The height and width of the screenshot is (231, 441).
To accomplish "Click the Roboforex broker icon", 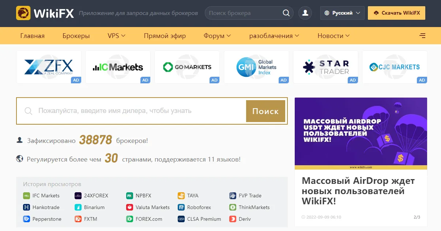I will point(181,207).
